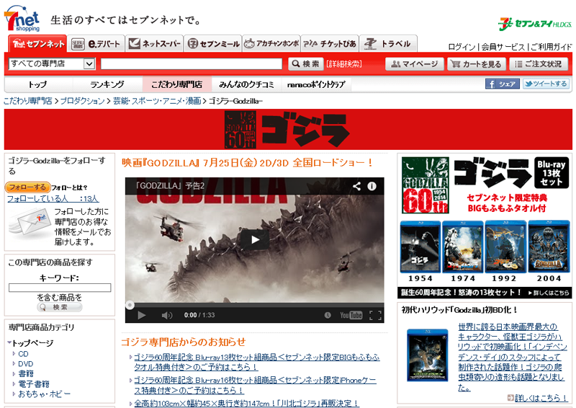This screenshot has width=576, height=408.
Task: Open 芸能・スポーツ・アニメ・漫画 breadcrumb link
Action: 157,101
